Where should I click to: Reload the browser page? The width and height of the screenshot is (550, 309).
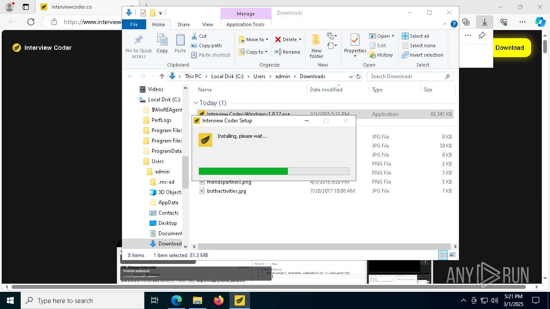click(31, 22)
